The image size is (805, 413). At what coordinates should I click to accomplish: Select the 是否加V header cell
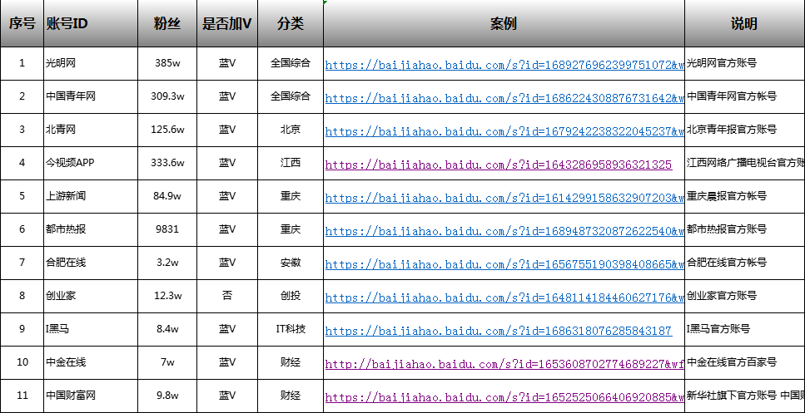(x=227, y=23)
